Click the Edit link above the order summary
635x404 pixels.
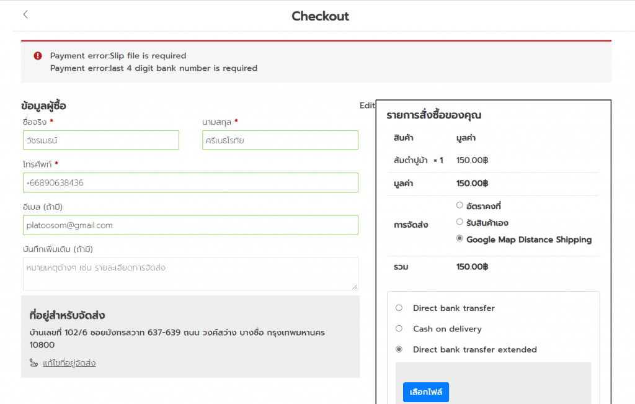click(x=366, y=105)
